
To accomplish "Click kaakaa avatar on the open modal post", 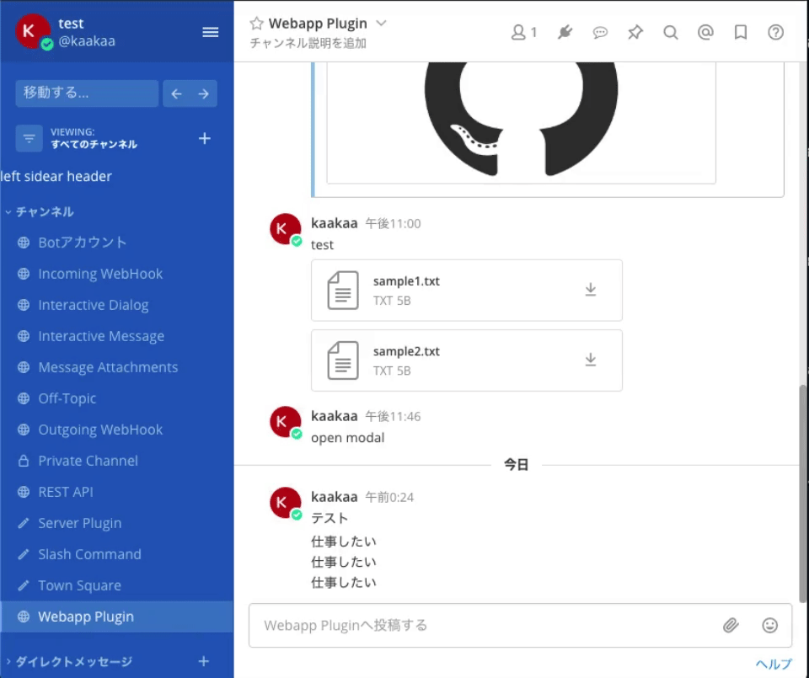I will pyautogui.click(x=286, y=422).
